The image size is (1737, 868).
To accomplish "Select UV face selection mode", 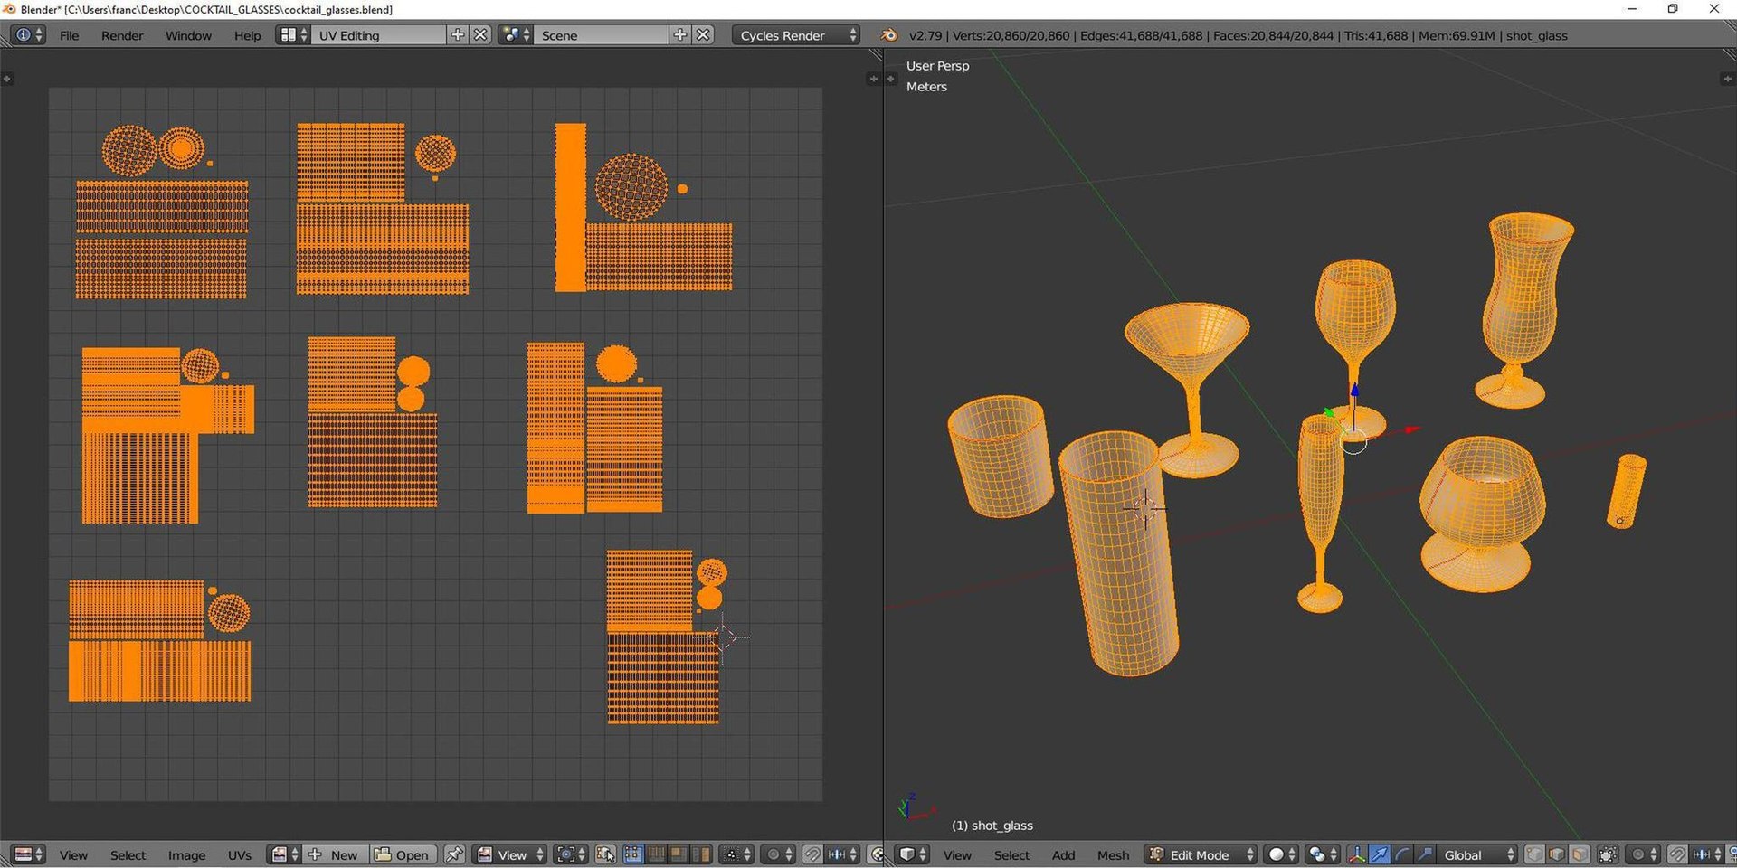I will pyautogui.click(x=679, y=854).
